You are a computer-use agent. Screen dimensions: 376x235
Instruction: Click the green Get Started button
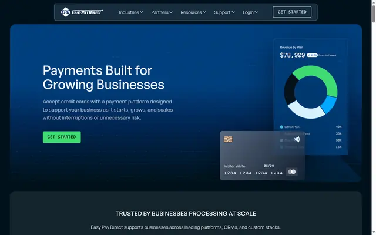(62, 137)
